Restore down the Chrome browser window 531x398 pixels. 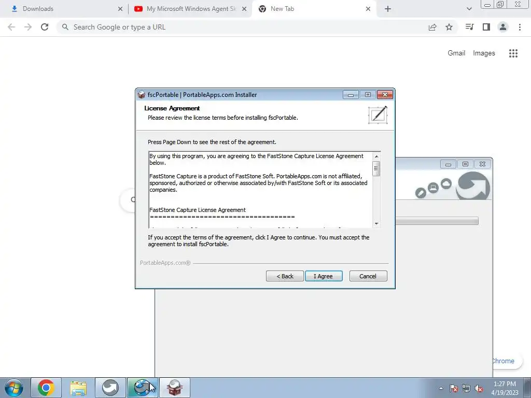point(500,4)
